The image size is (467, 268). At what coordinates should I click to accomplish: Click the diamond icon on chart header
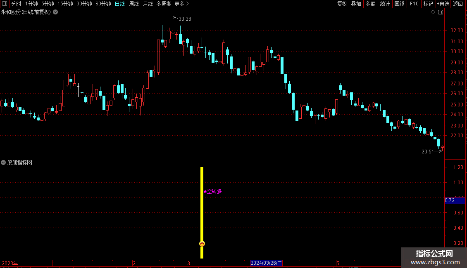433,12
